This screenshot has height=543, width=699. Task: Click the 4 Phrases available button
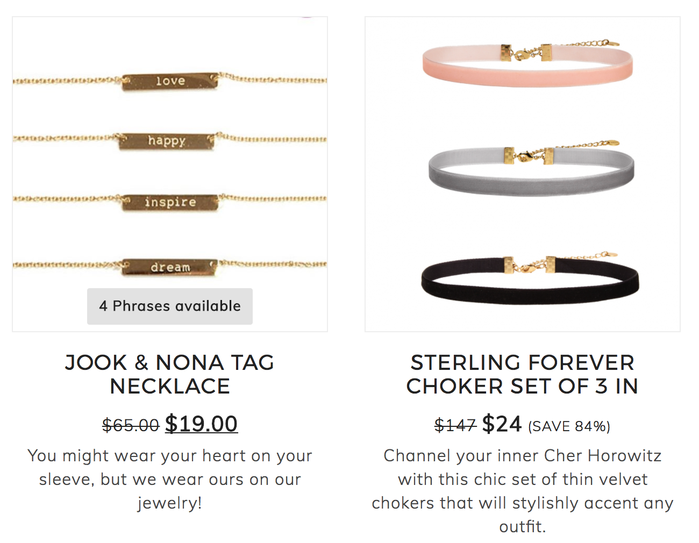170,306
